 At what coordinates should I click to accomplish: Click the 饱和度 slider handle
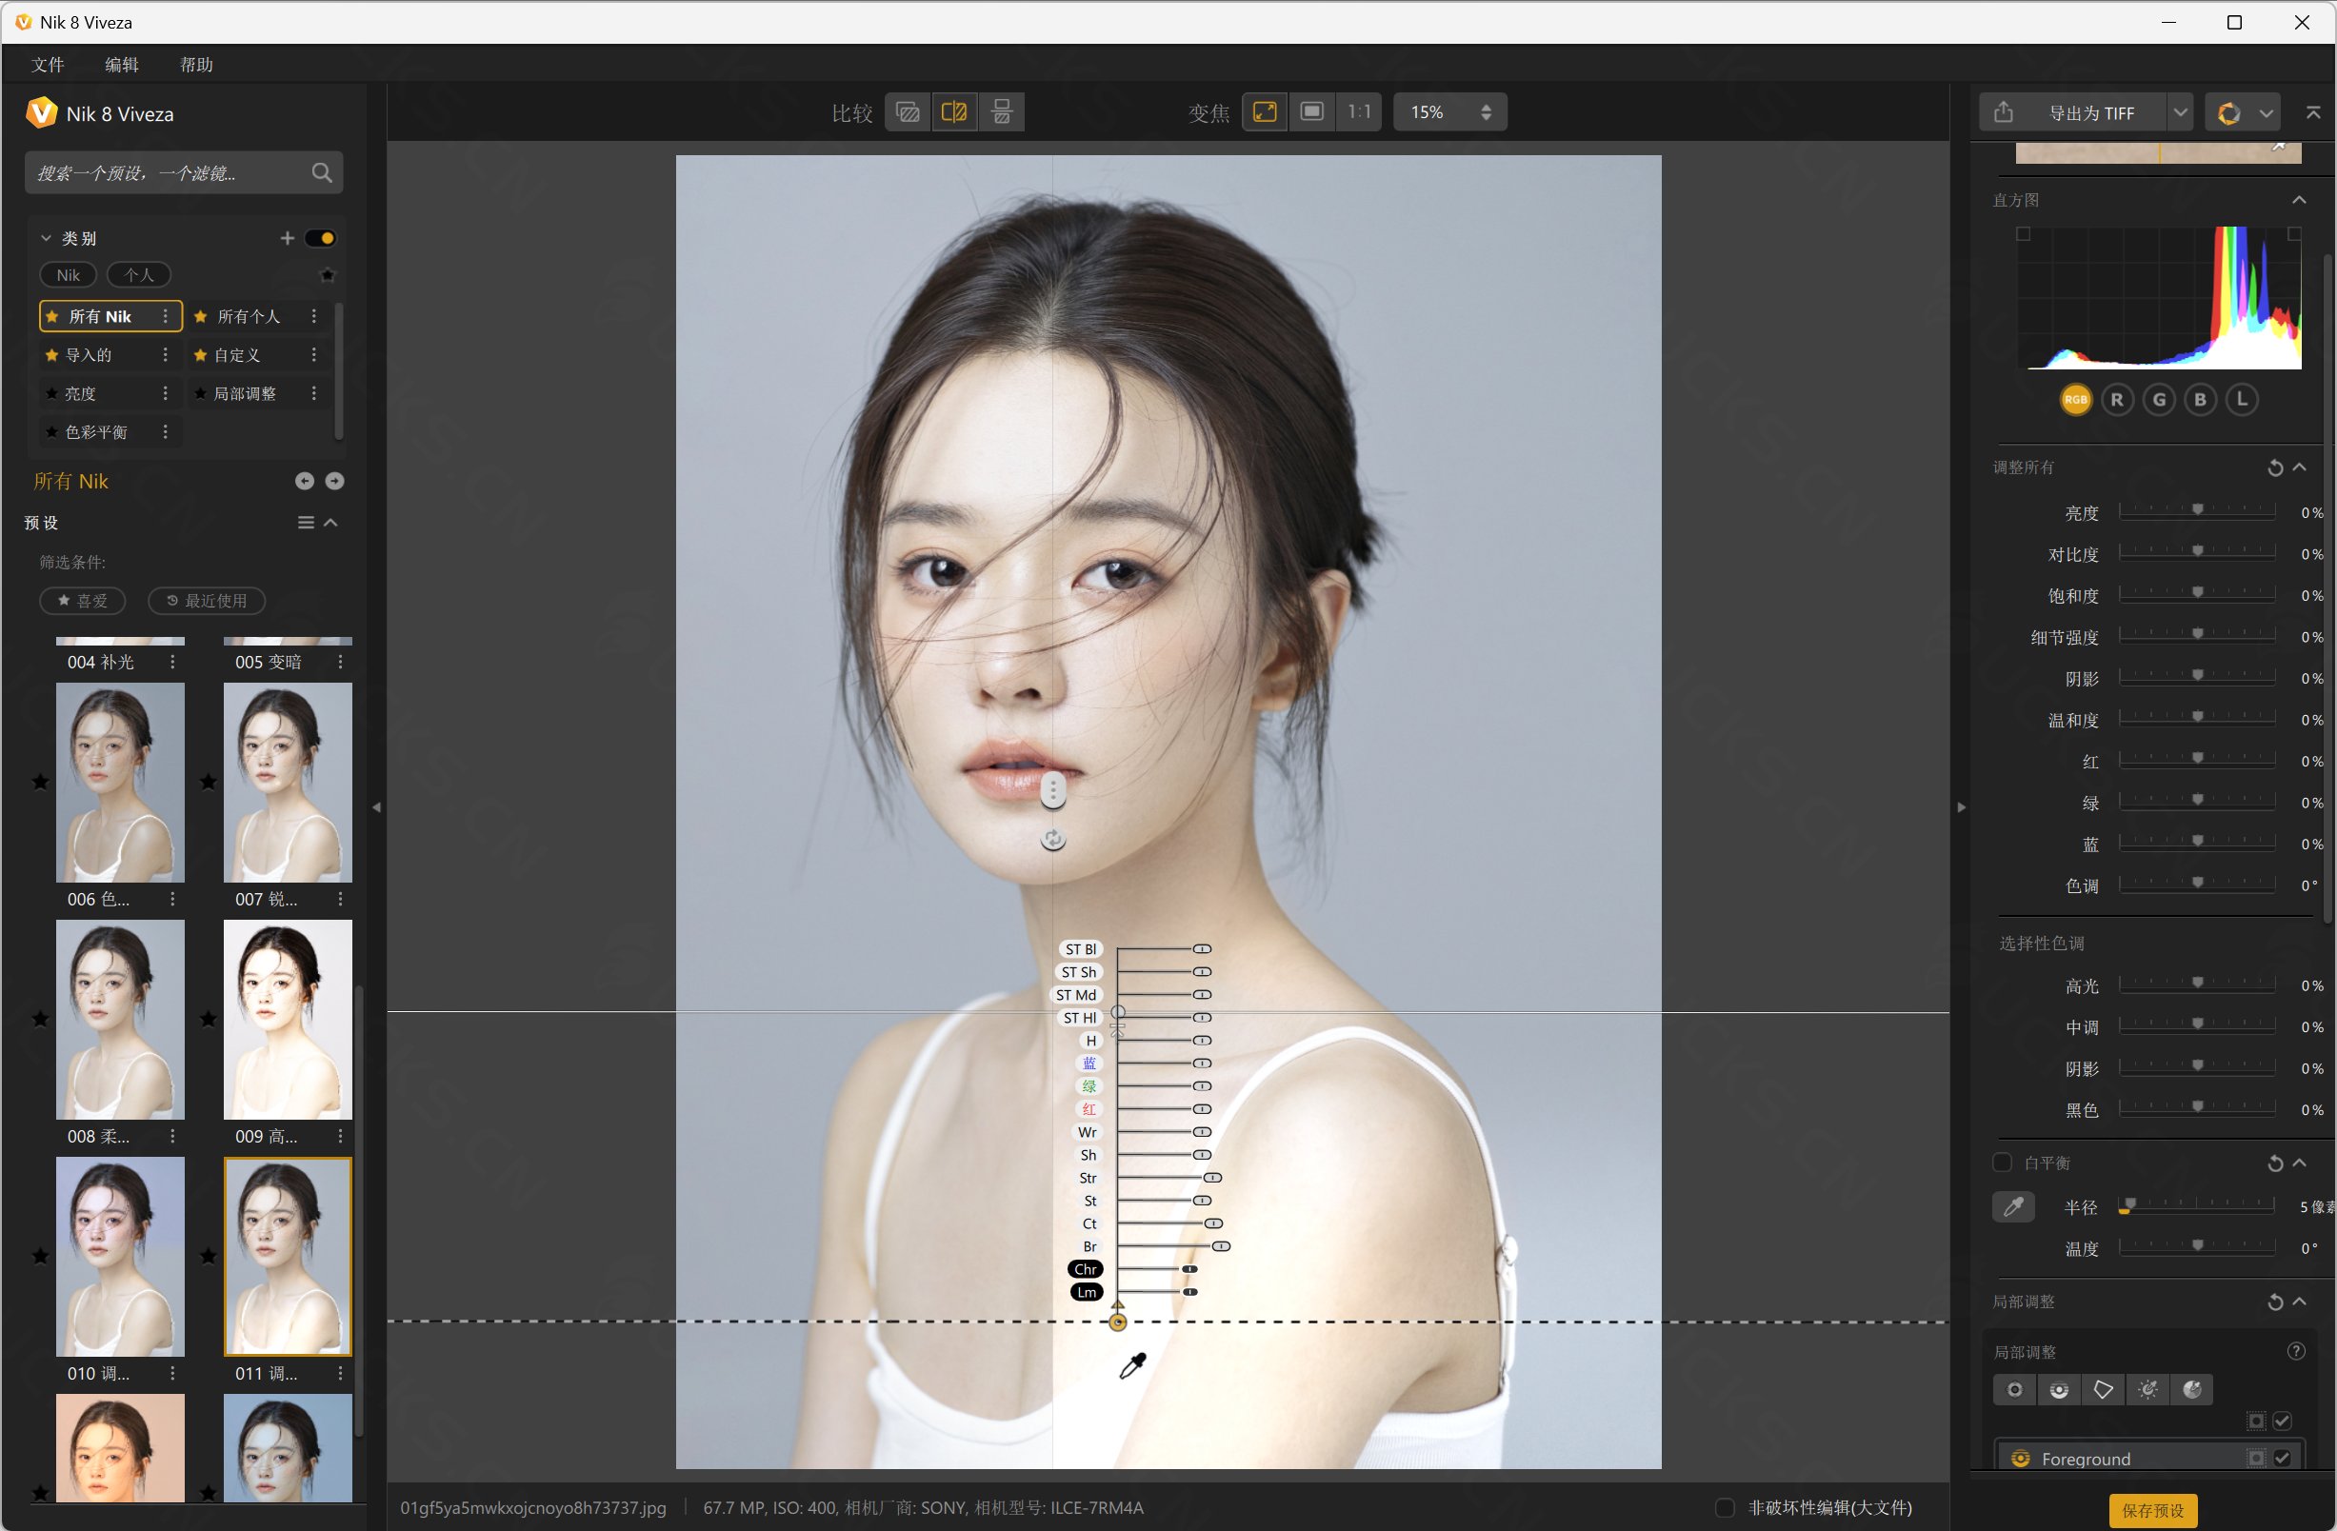pyautogui.click(x=2198, y=592)
